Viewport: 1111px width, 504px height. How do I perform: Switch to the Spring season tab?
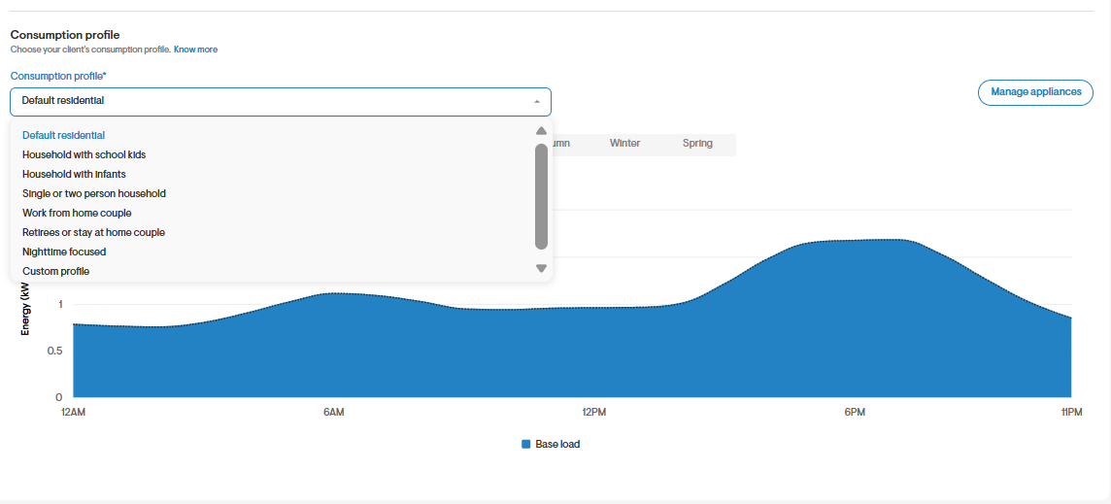(698, 143)
